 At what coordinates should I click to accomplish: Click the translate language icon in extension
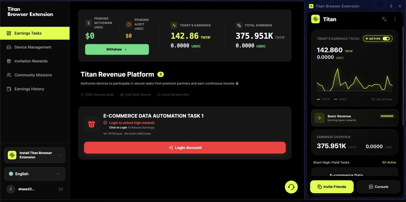384,19
